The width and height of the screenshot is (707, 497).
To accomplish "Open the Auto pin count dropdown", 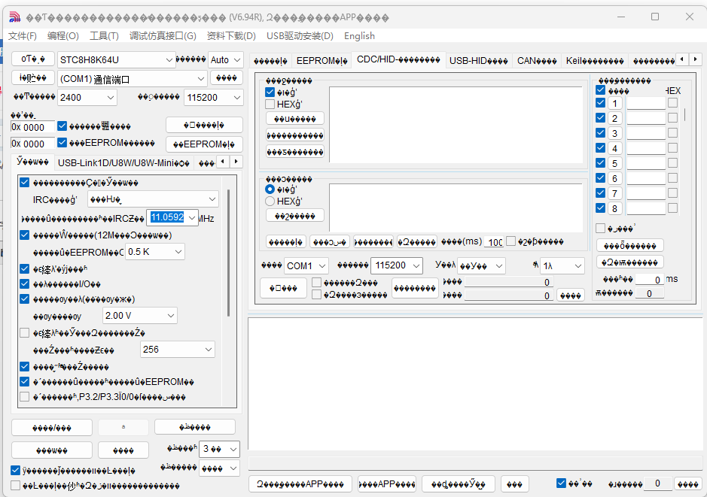I will click(x=225, y=60).
